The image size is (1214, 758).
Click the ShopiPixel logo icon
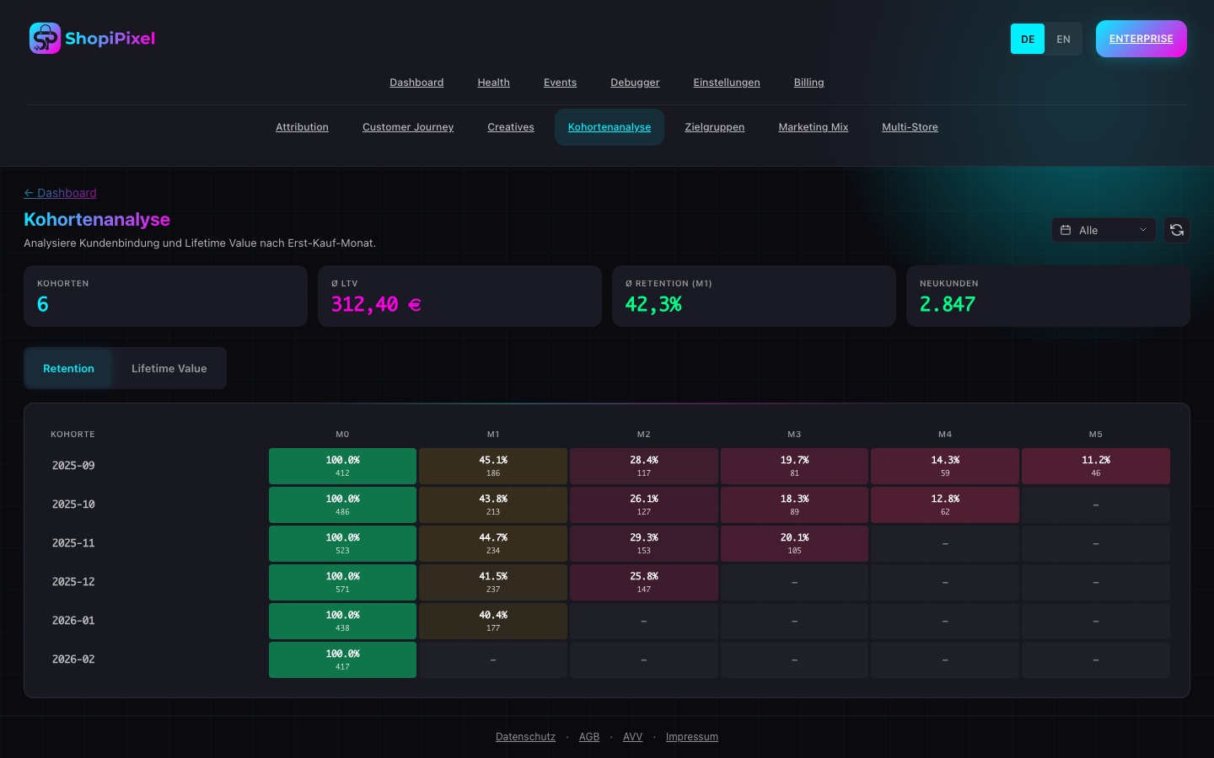pos(45,39)
